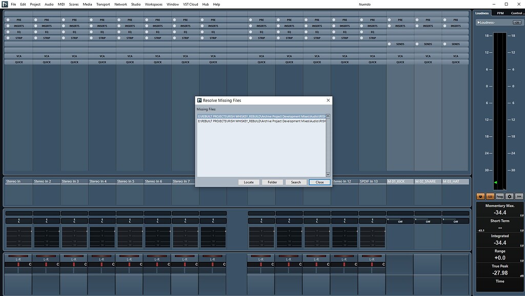Screen dimensions: 525x296
Task: Open metering settings with the gear icon
Action: pos(509,196)
